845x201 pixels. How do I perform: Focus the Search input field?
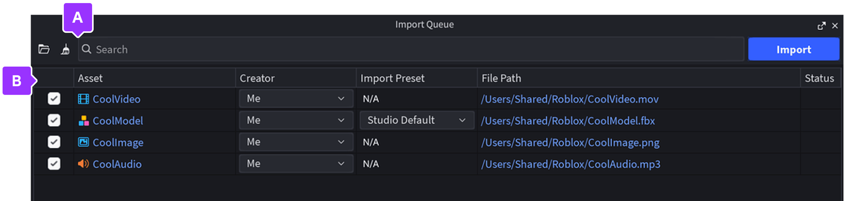[x=411, y=49]
